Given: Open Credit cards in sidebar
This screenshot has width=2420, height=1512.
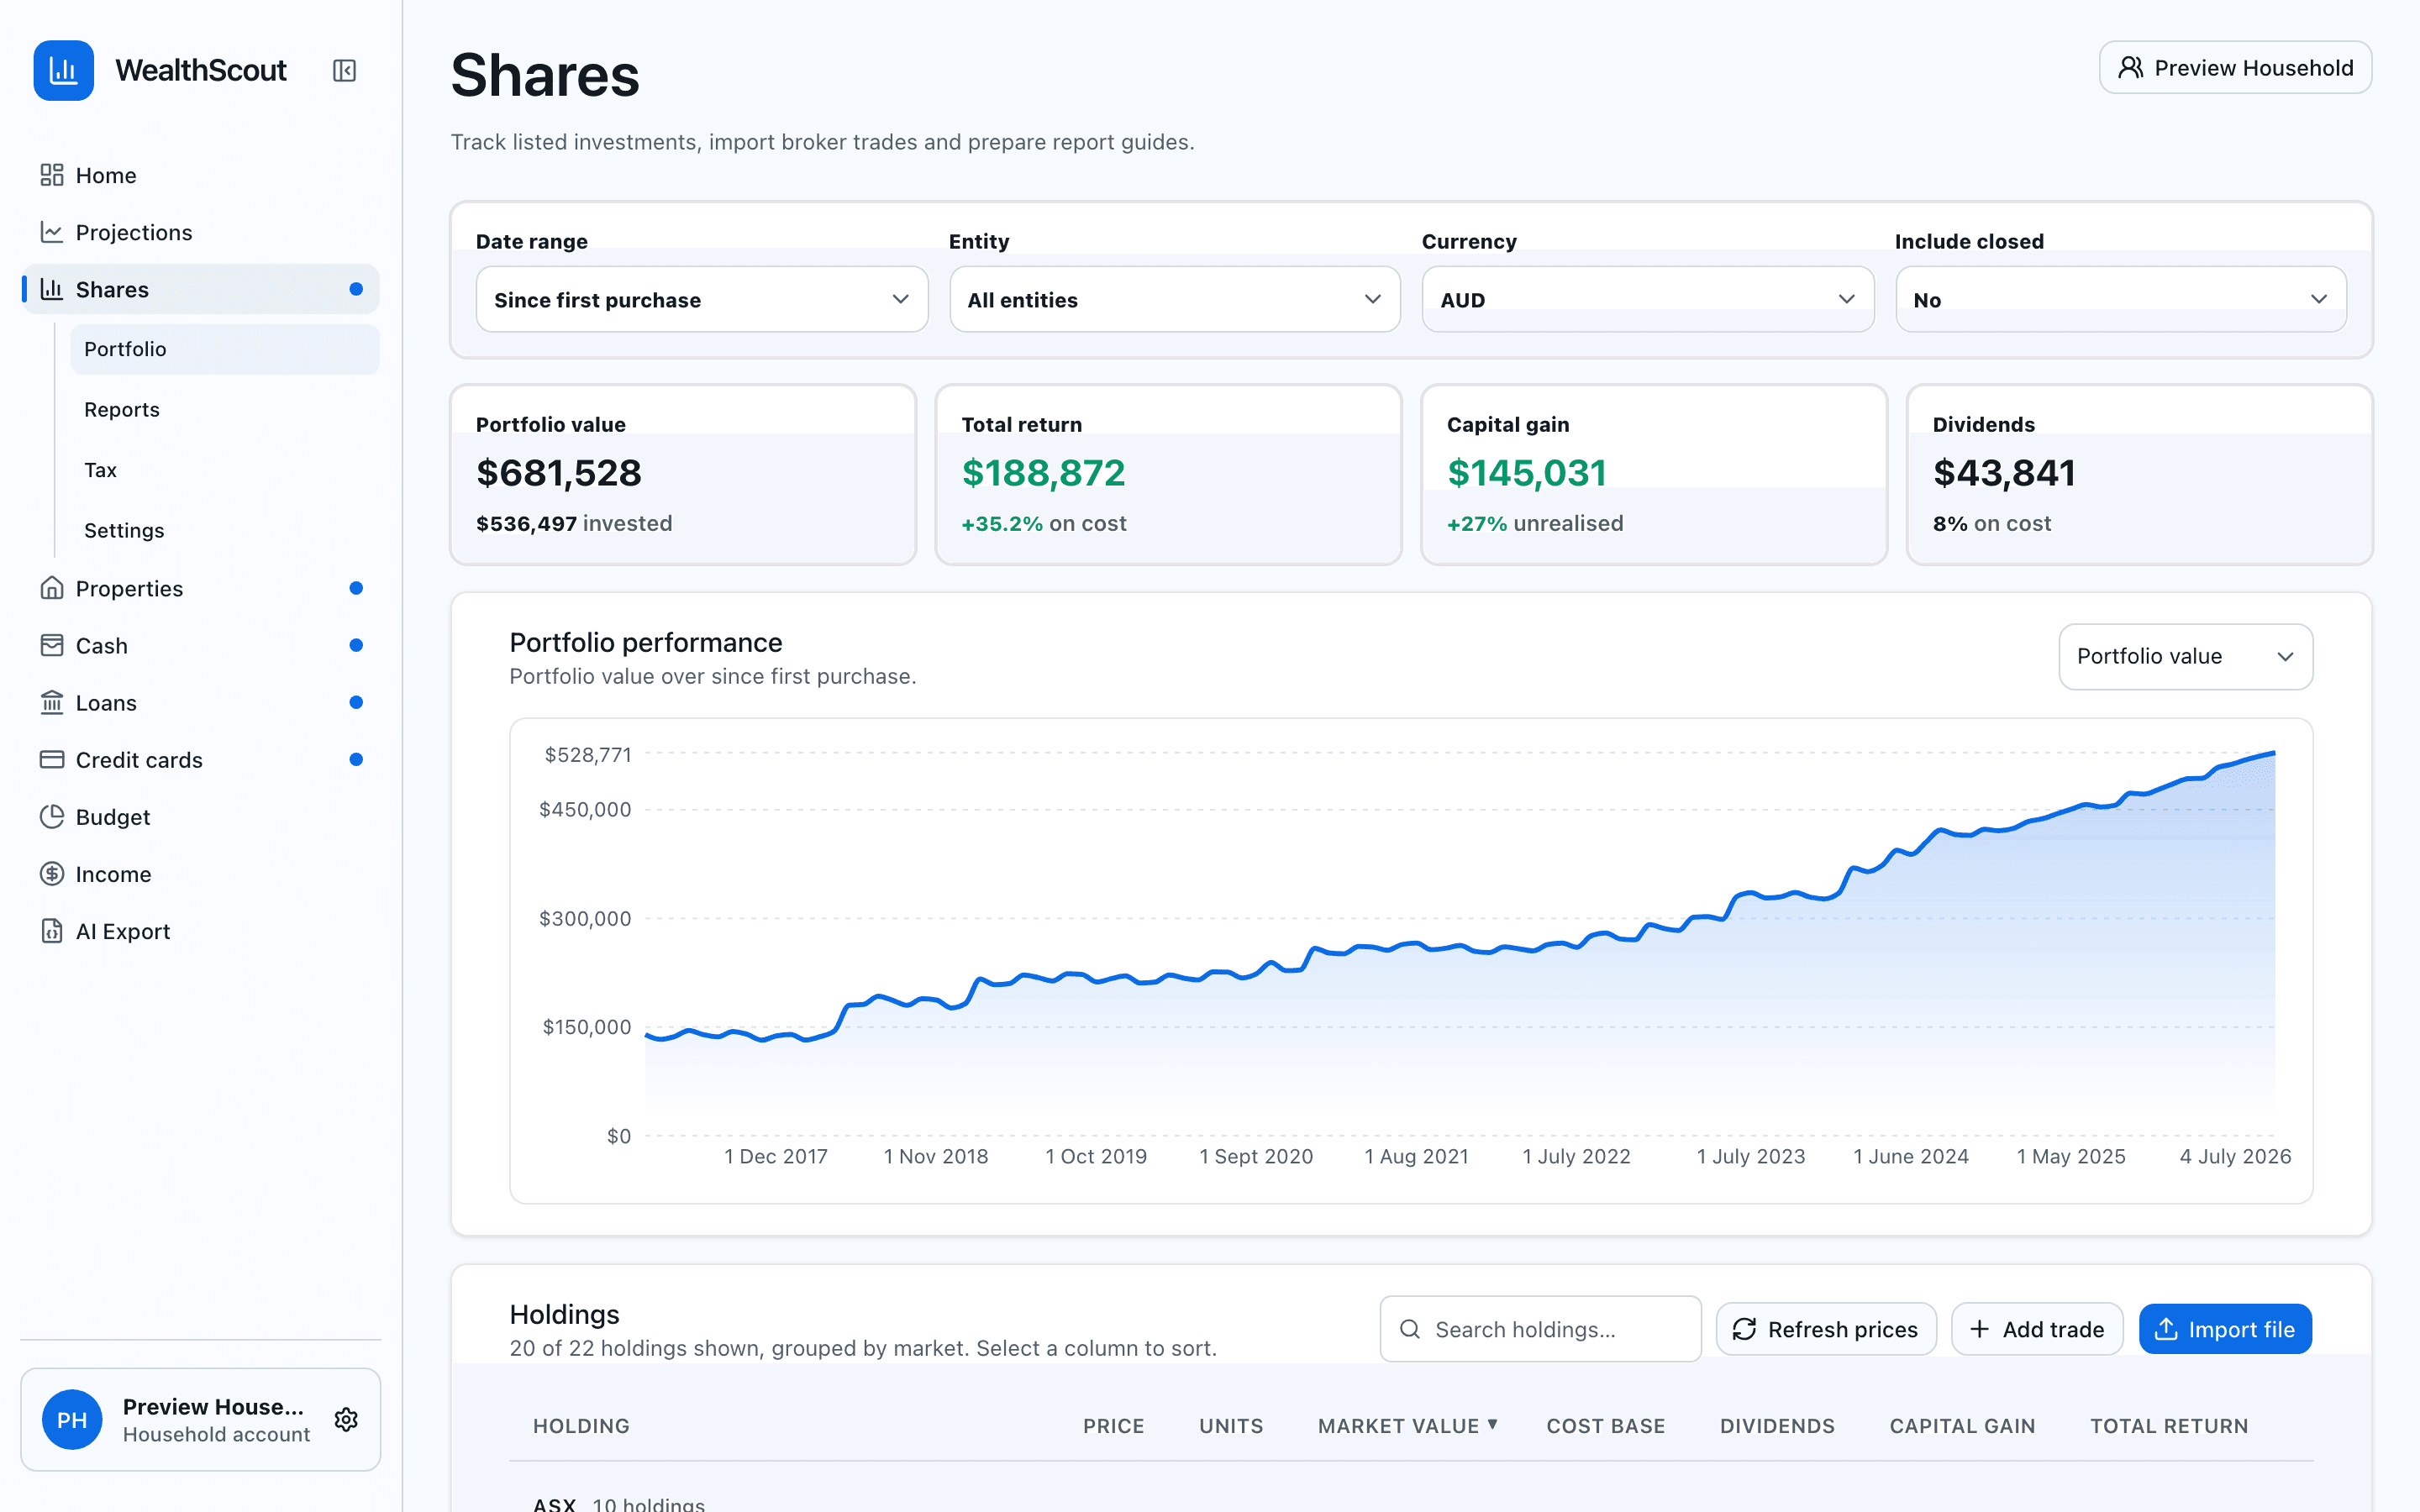Looking at the screenshot, I should [200, 759].
